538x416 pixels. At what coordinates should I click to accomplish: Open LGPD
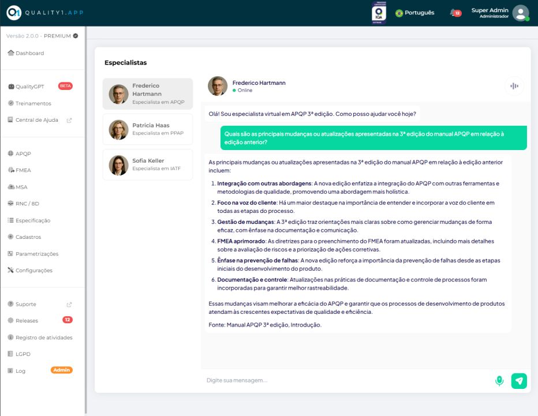(x=23, y=354)
